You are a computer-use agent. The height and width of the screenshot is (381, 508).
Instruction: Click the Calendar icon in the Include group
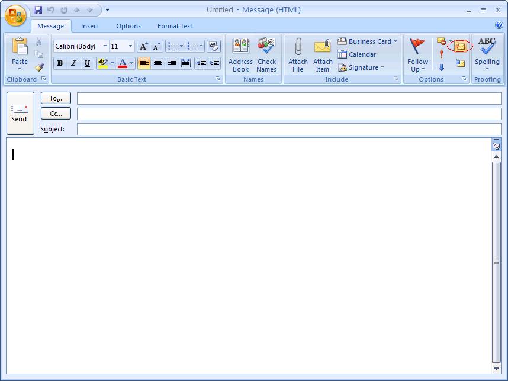[x=357, y=54]
